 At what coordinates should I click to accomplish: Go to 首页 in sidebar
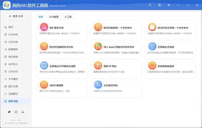click(16, 27)
